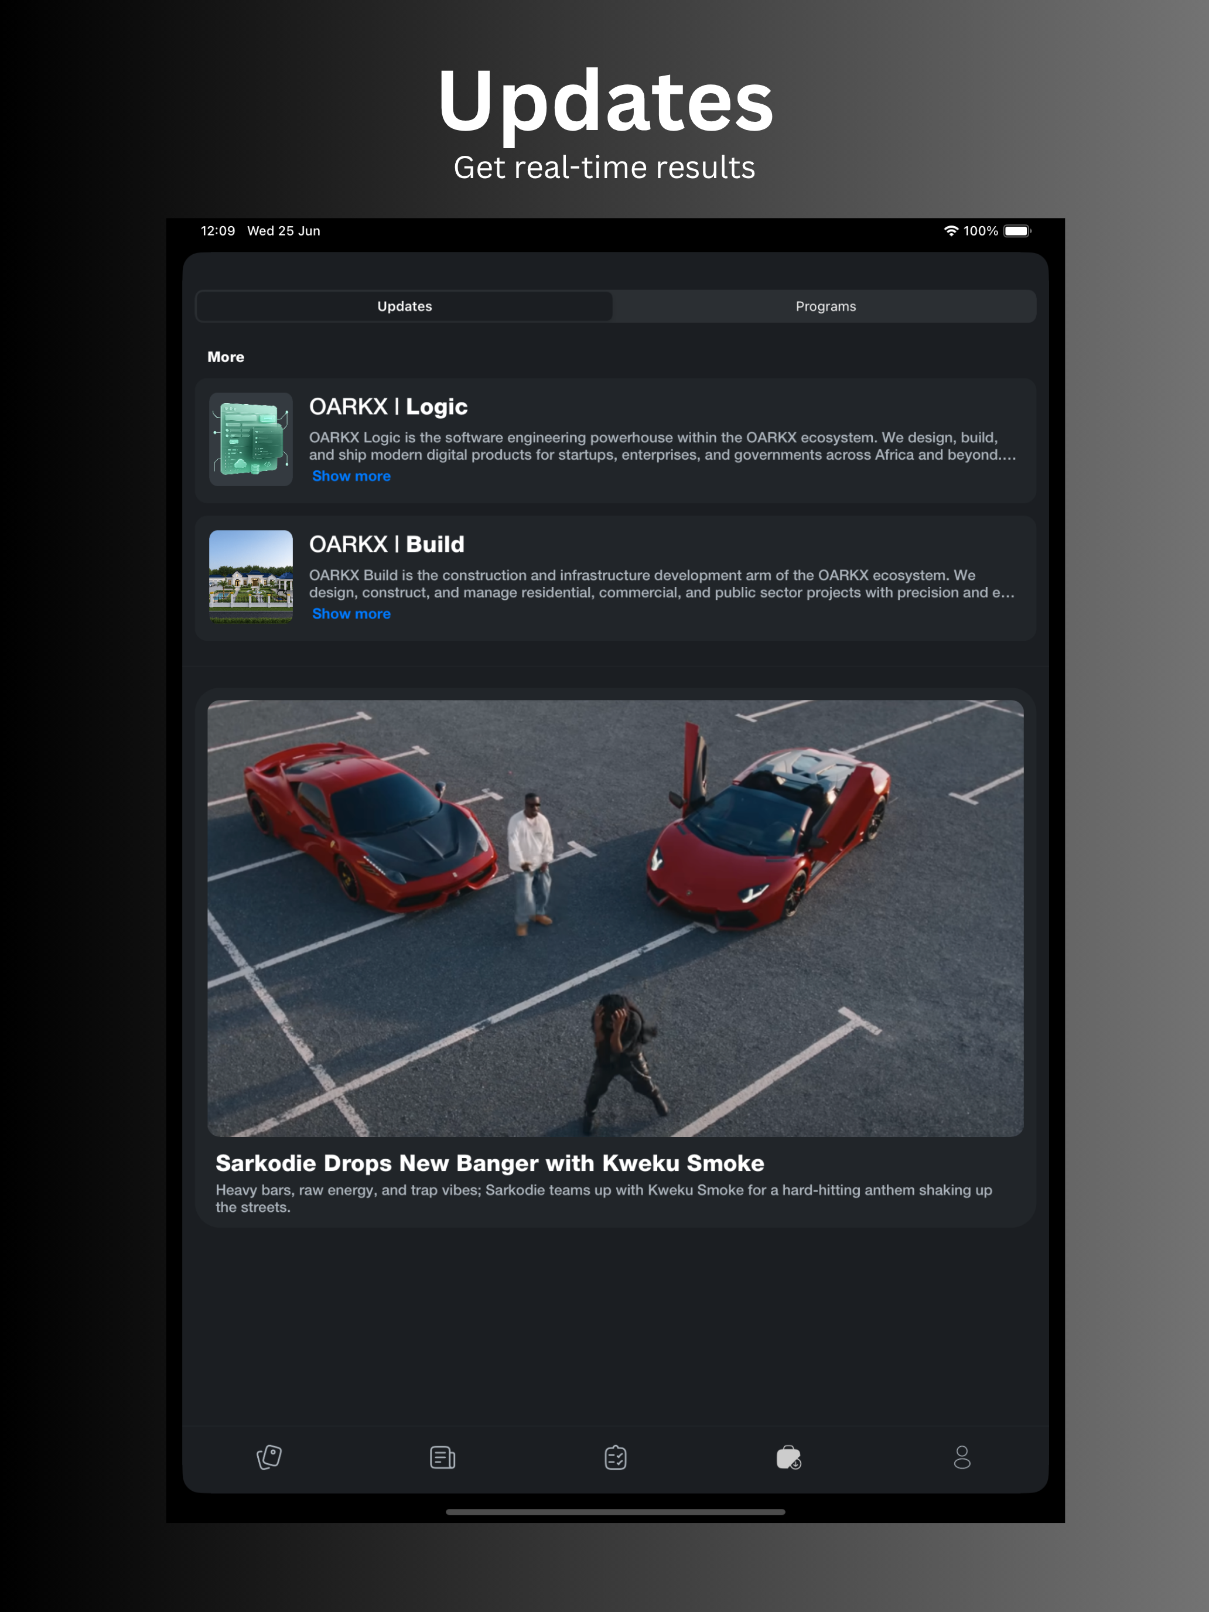Open the OARKX | Logic title
This screenshot has height=1612, width=1209.
coord(388,407)
